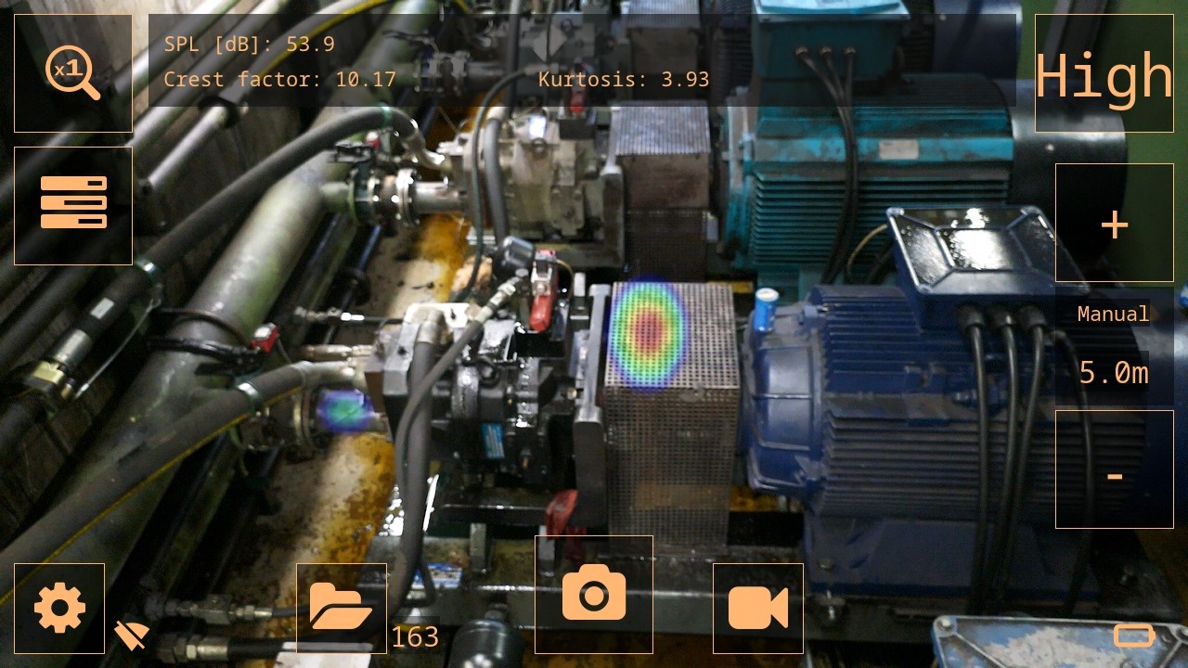The image size is (1188, 668).
Task: Tap the x1 zoom magnifier icon
Action: [x=73, y=73]
